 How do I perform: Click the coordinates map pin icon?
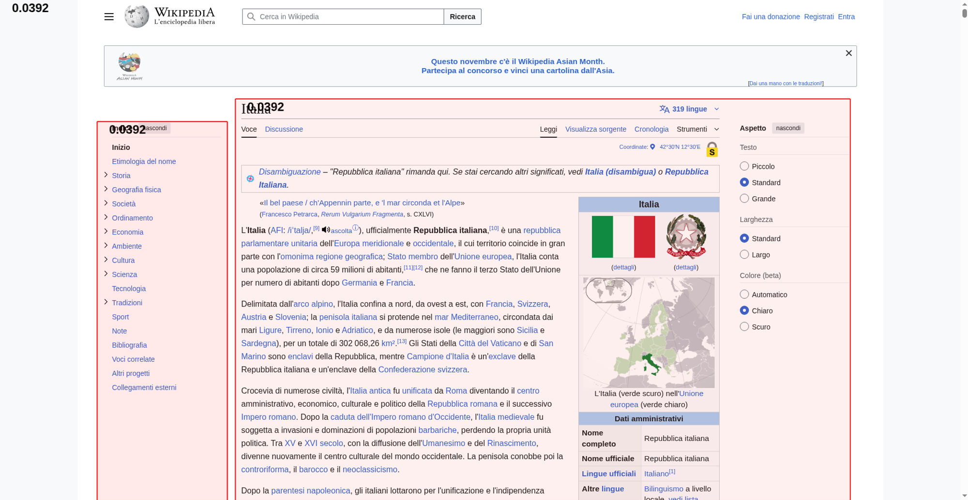(x=652, y=147)
